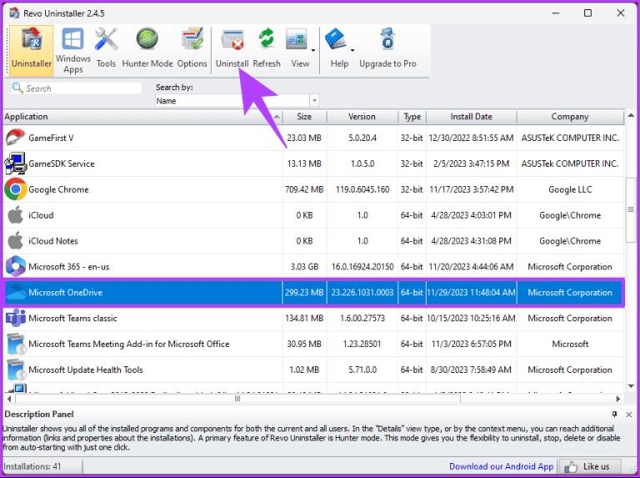
Task: Select the Microsoft OneDrive name text
Action: pyautogui.click(x=65, y=293)
